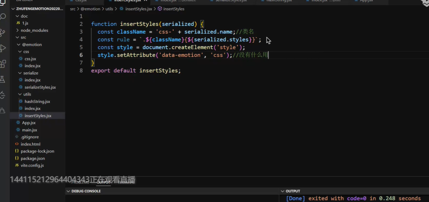Image resolution: width=429 pixels, height=202 pixels.
Task: Open the Source Control view
Action: [3, 33]
